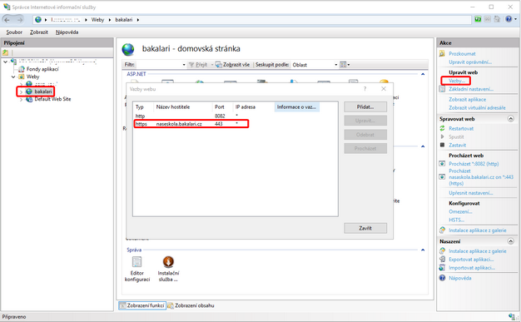Image resolution: width=521 pixels, height=322 pixels.
Task: Collapse the Spravovat web section
Action: [511, 119]
